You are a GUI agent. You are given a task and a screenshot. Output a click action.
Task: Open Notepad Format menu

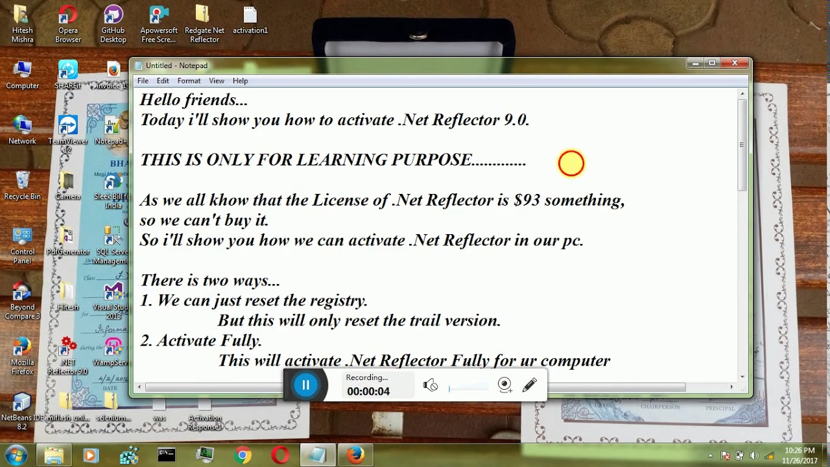pos(189,81)
